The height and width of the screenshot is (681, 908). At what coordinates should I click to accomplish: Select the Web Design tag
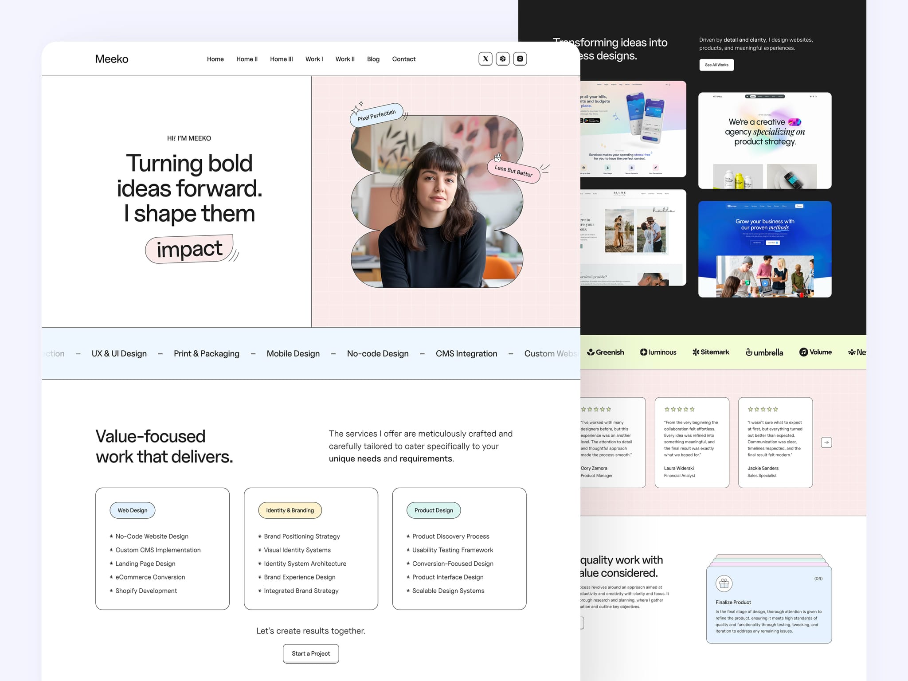[x=133, y=510]
